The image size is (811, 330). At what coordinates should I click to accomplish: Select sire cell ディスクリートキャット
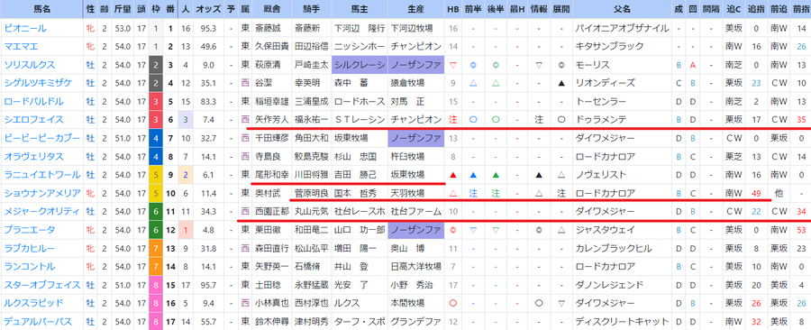pos(622,322)
